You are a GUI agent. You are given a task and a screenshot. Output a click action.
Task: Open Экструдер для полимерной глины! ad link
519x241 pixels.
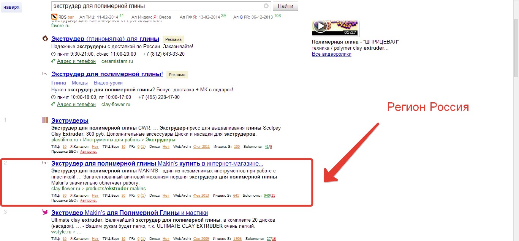tap(107, 74)
